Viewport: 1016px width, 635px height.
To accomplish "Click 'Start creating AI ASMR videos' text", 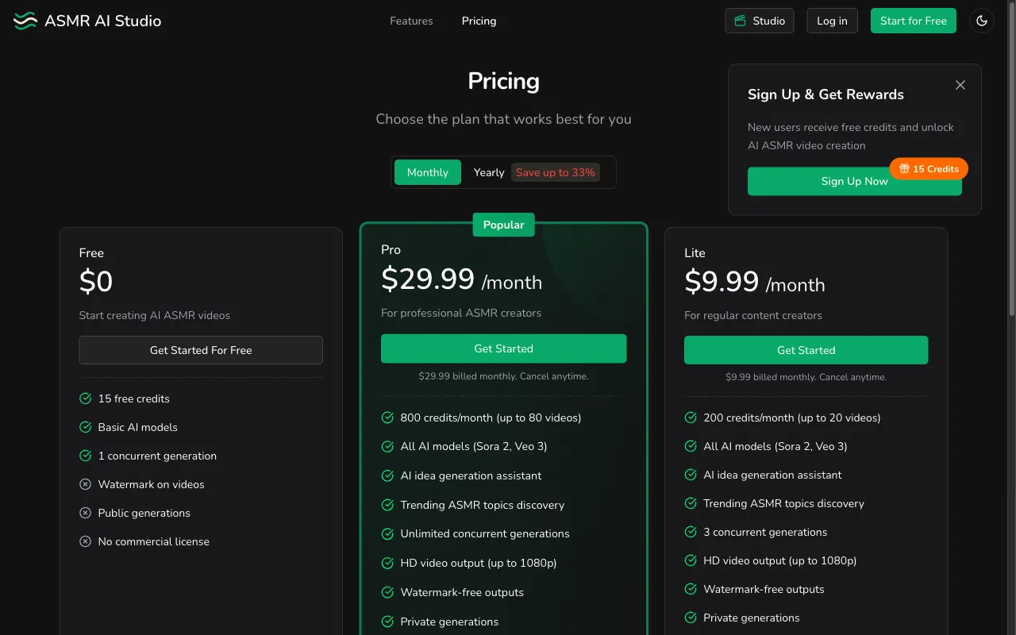I will pyautogui.click(x=155, y=315).
